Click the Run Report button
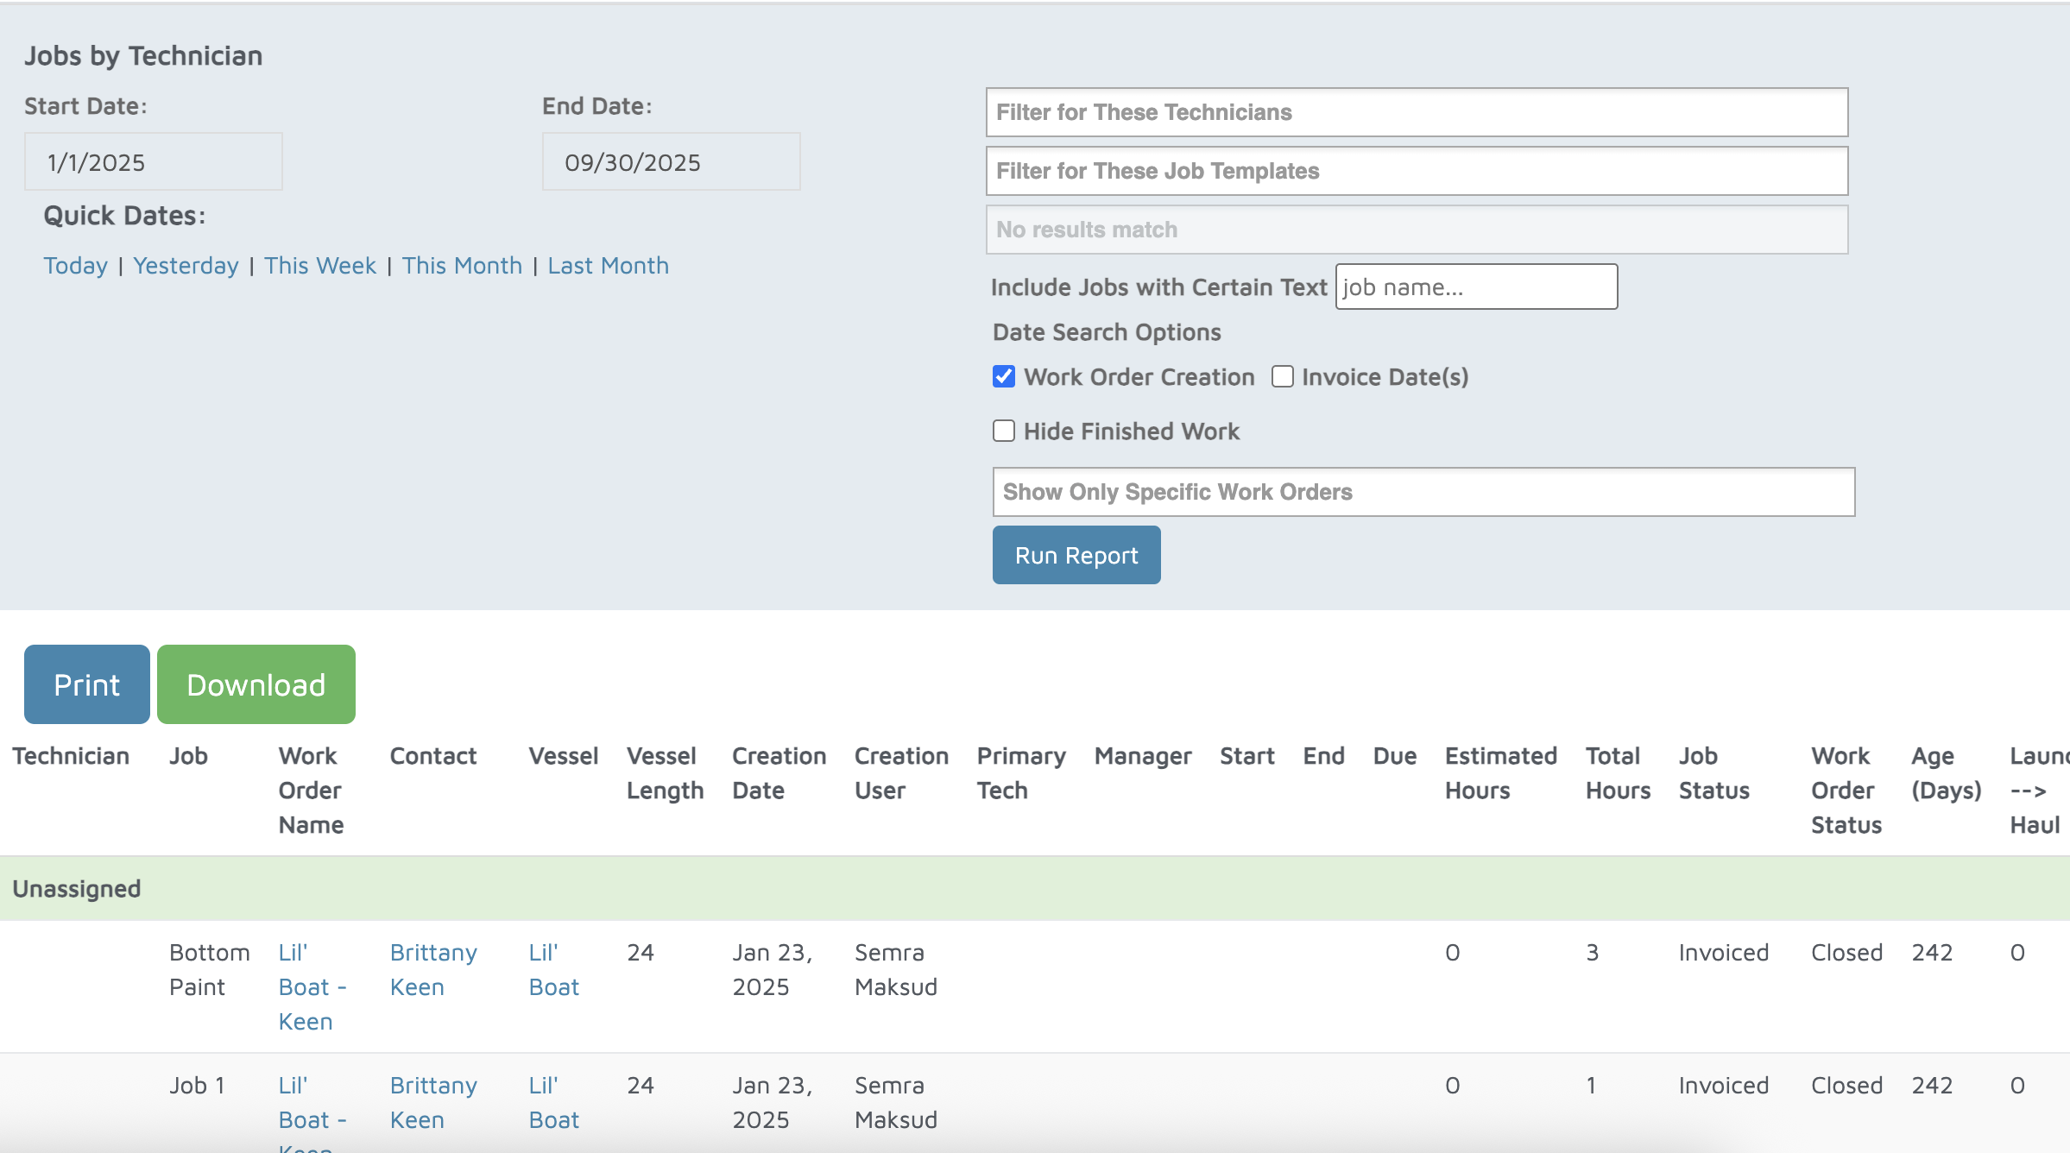Image resolution: width=2070 pixels, height=1153 pixels. pyautogui.click(x=1076, y=555)
